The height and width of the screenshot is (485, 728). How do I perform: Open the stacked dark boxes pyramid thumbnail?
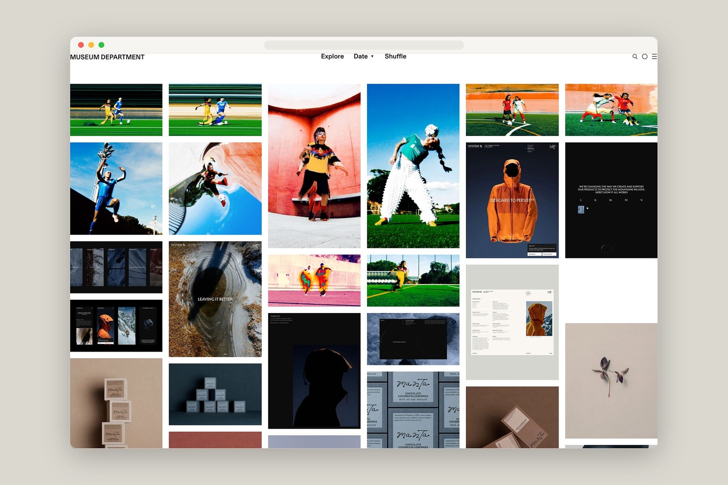215,394
